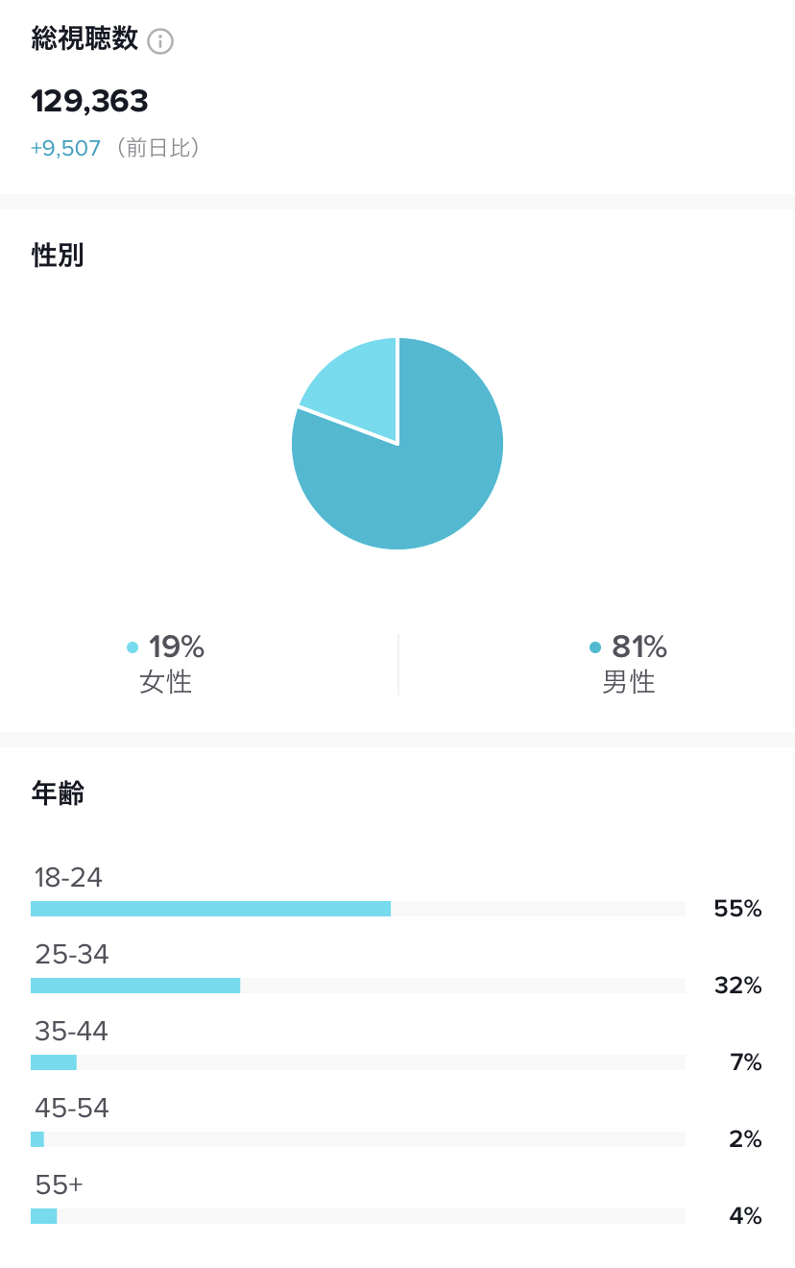
Task: Click the info icon next to 総視聴数
Action: click(160, 41)
